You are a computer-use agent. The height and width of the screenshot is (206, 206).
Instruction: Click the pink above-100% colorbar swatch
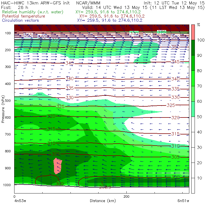click(x=193, y=32)
